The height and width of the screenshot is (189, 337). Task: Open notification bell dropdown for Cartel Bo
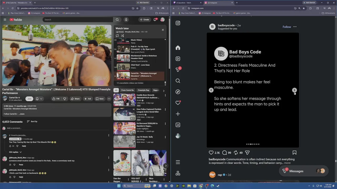(39, 99)
